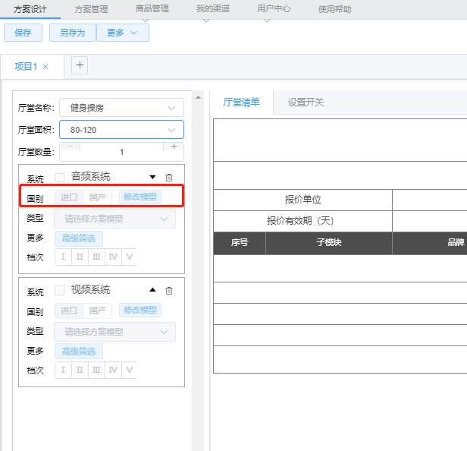The height and width of the screenshot is (451, 467).
Task: Choose grade III in 视频系统 档次
Action: tap(96, 371)
